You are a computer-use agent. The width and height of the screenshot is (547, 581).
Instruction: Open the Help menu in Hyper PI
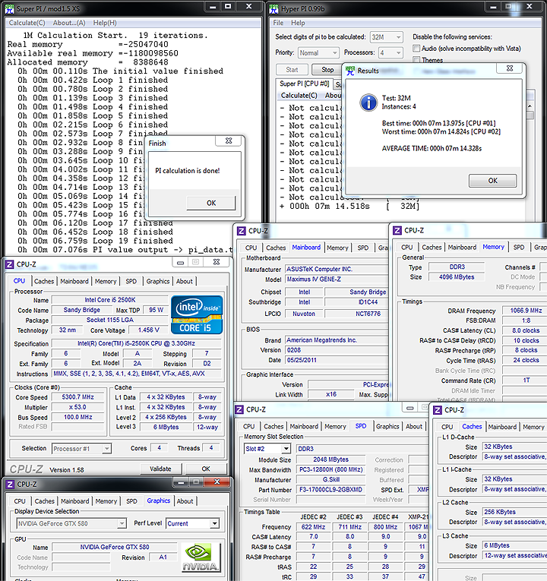click(x=298, y=23)
